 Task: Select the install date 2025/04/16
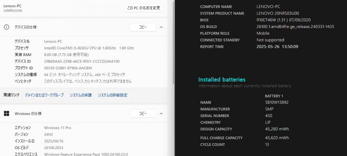coord(53,141)
